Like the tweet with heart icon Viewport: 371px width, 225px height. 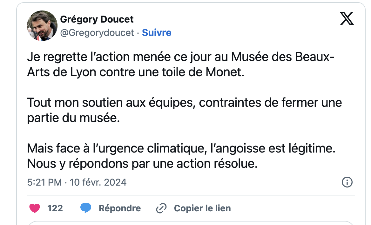[x=35, y=208]
